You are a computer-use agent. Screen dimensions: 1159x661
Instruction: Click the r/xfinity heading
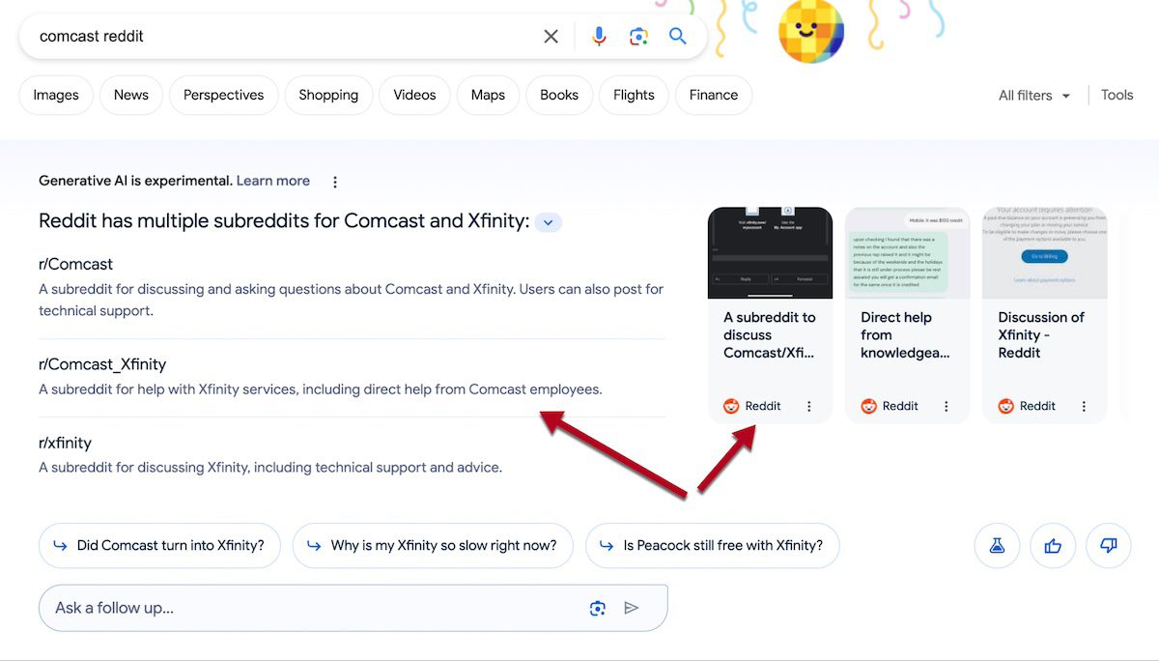click(66, 444)
